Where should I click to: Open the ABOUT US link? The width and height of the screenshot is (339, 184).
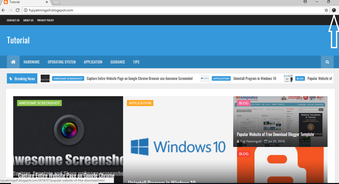[x=28, y=20]
